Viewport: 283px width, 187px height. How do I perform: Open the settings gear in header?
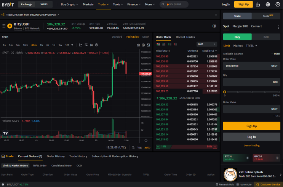pos(278,4)
